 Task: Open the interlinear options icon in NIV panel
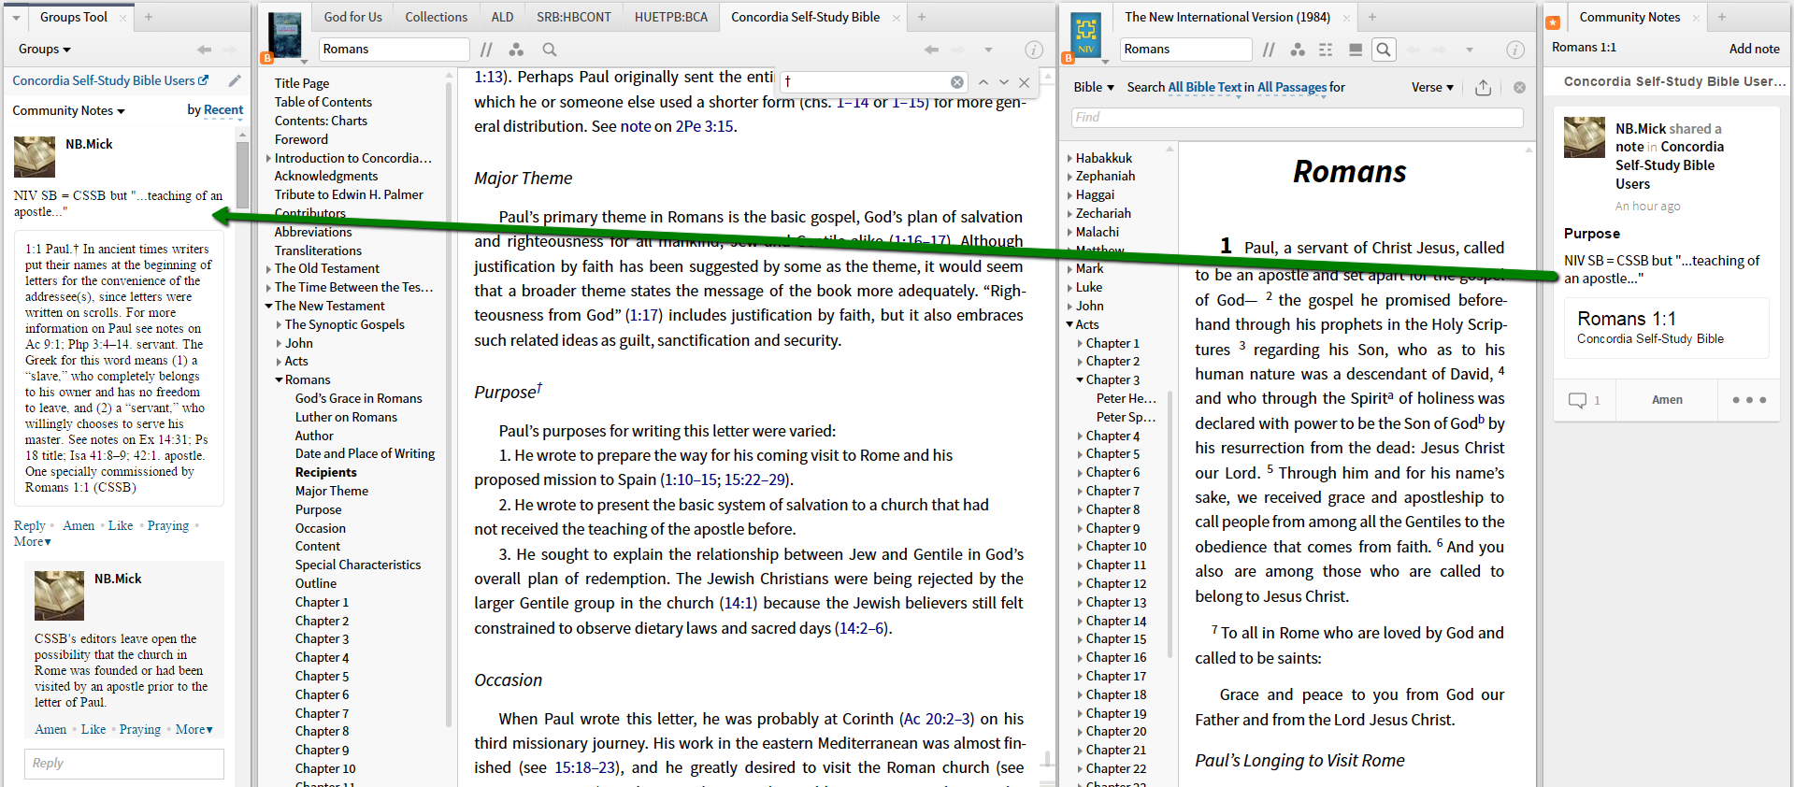(x=1326, y=50)
